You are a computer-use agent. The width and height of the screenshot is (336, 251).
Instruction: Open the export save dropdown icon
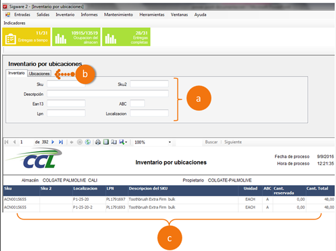click(x=123, y=142)
